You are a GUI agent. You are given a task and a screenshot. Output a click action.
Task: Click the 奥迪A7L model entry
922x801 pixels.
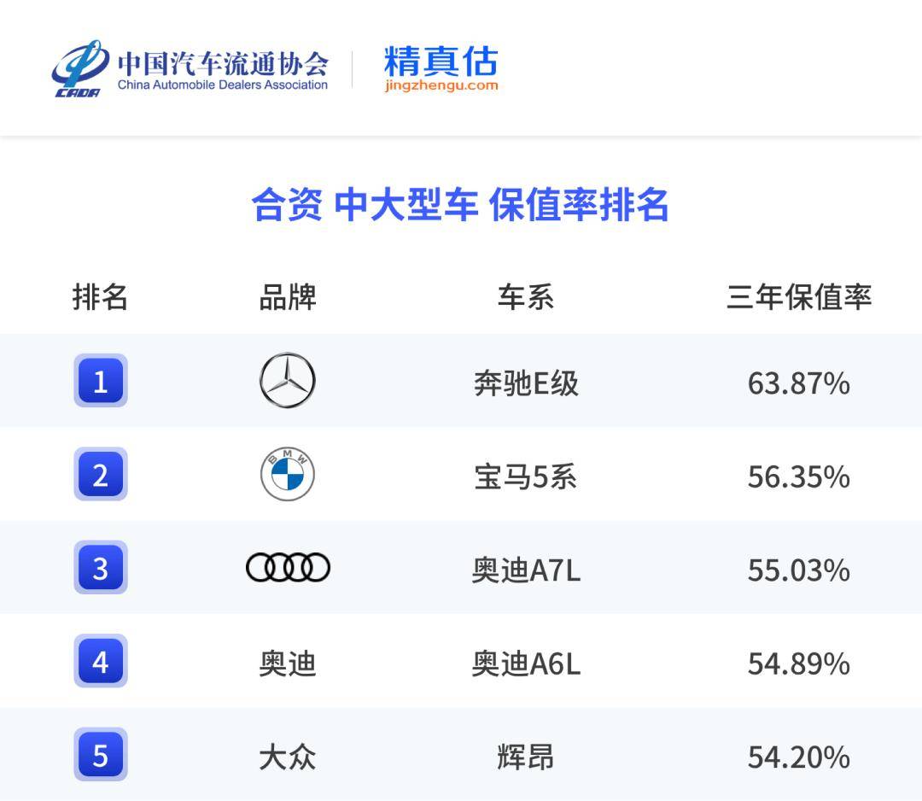[x=526, y=570]
